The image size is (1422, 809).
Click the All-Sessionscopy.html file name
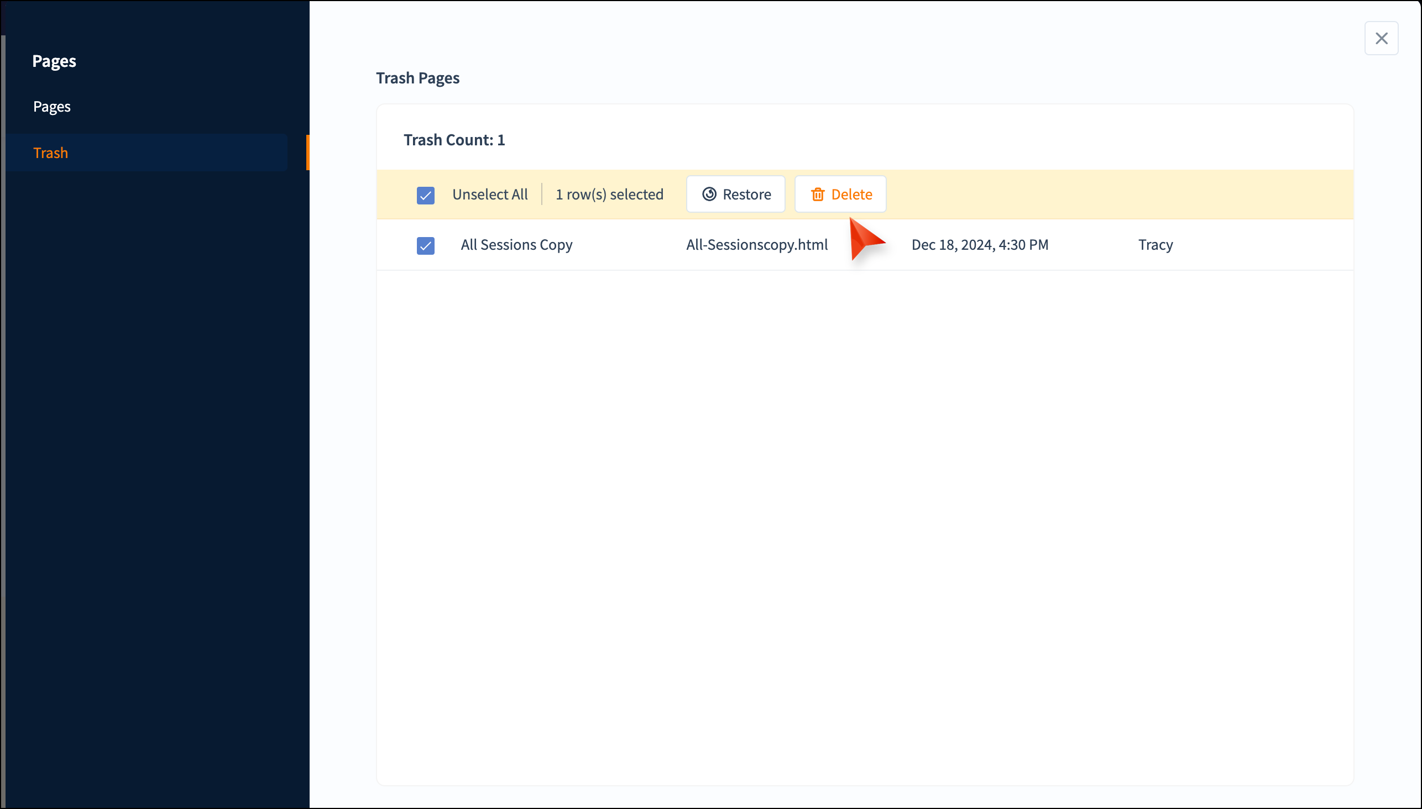[x=756, y=244]
